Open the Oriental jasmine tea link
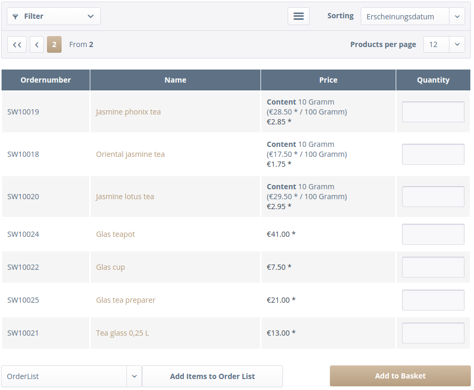474x390 pixels. pos(130,154)
